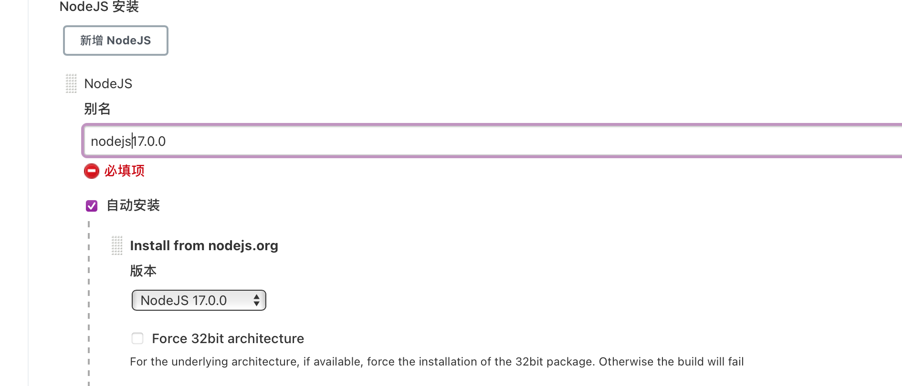This screenshot has width=902, height=386.
Task: Uncheck the 自动安装 checkbox
Action: pos(92,206)
